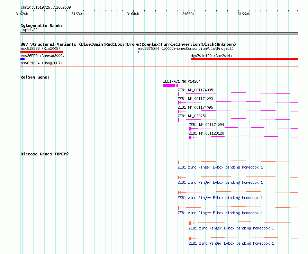This screenshot has height=254, width=308.
Task: Click the 31630k ruler tick label
Action: [x=78, y=14]
